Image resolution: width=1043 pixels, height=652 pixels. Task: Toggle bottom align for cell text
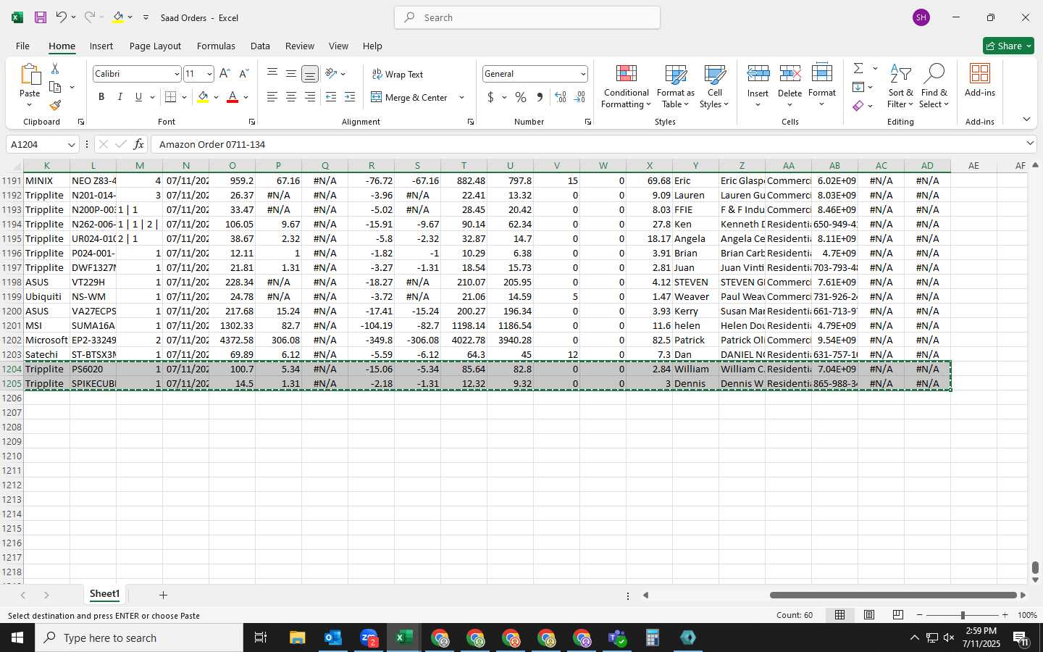[310, 74]
